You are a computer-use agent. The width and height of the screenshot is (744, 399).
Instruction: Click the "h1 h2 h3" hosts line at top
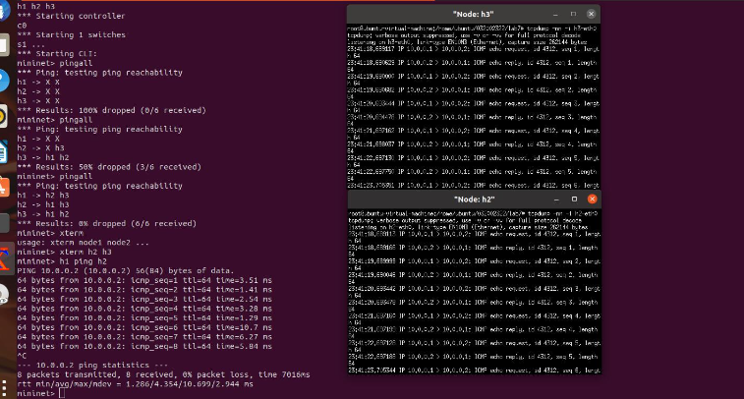coord(36,7)
